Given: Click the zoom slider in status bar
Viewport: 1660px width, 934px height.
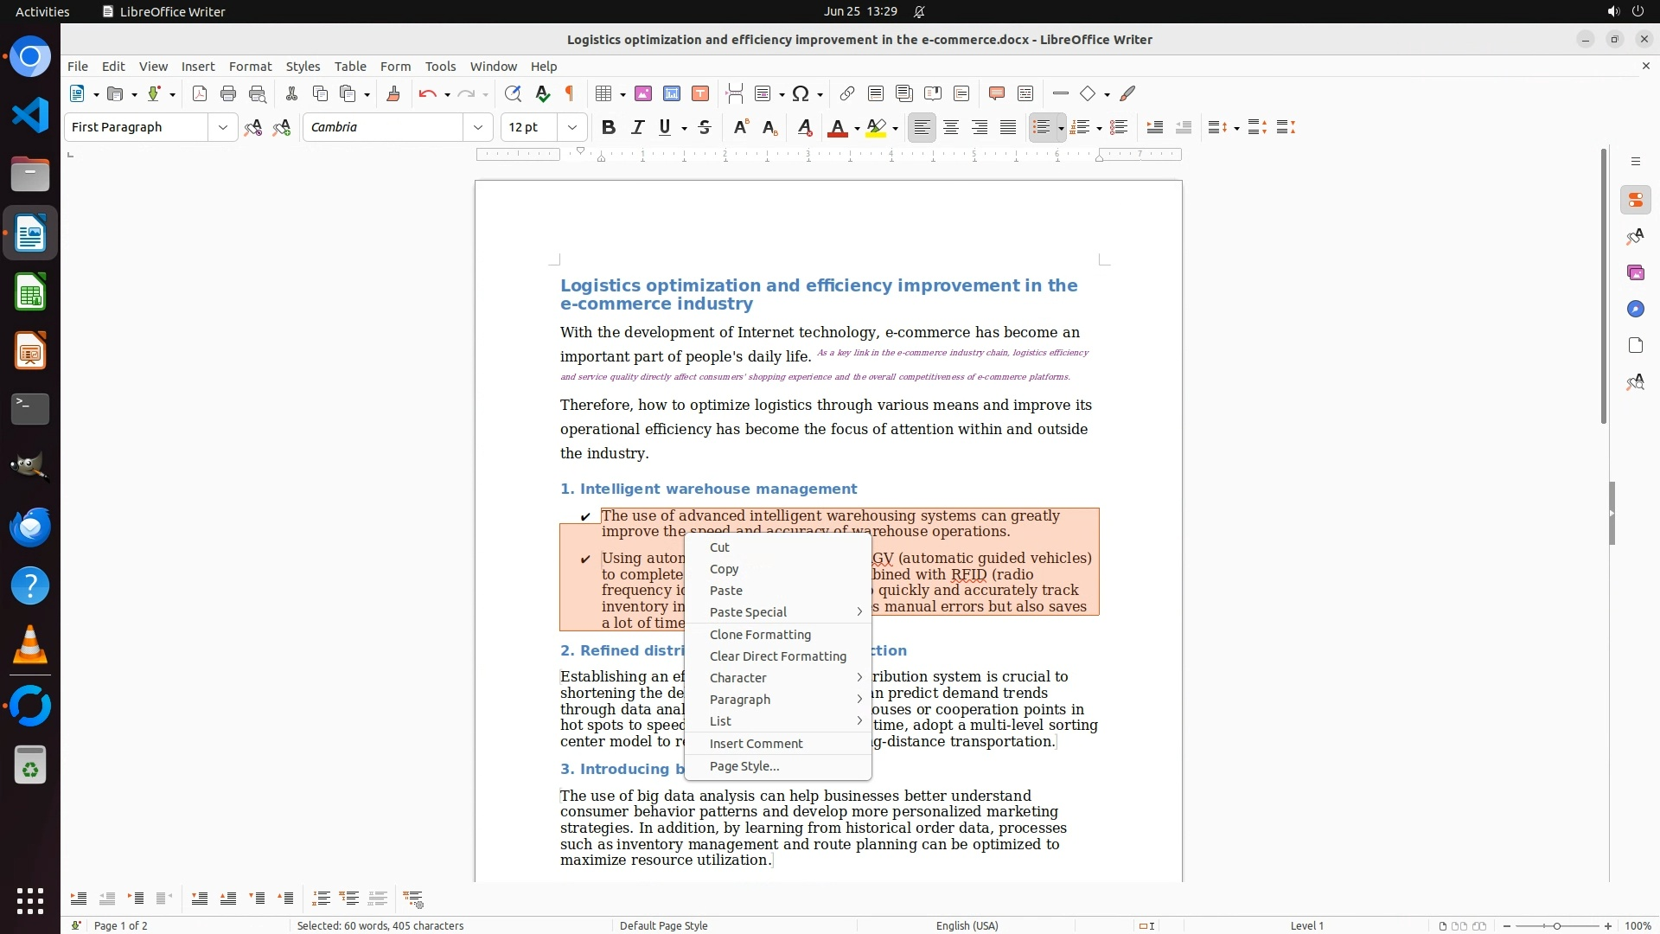Looking at the screenshot, I should pos(1557,926).
